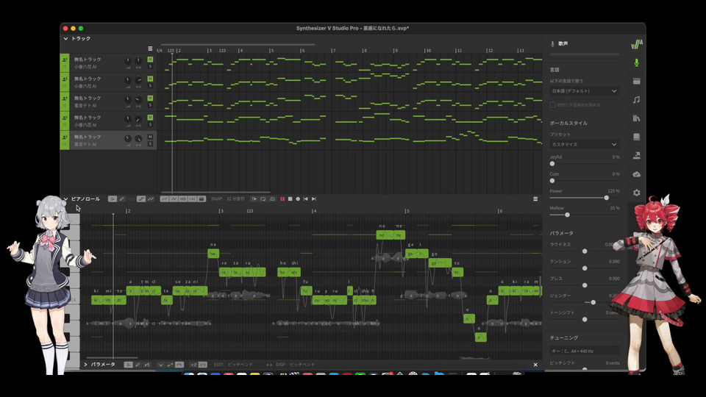Screen dimensions: 706x397
Task: Open the cloud download icon in sidebar
Action: [x=636, y=174]
